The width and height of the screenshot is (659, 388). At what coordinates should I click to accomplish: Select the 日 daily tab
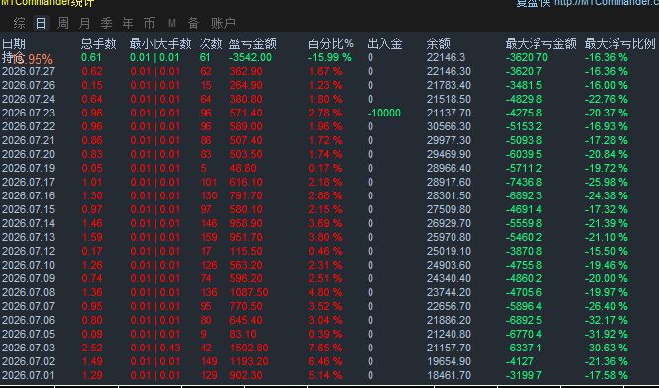pos(41,23)
